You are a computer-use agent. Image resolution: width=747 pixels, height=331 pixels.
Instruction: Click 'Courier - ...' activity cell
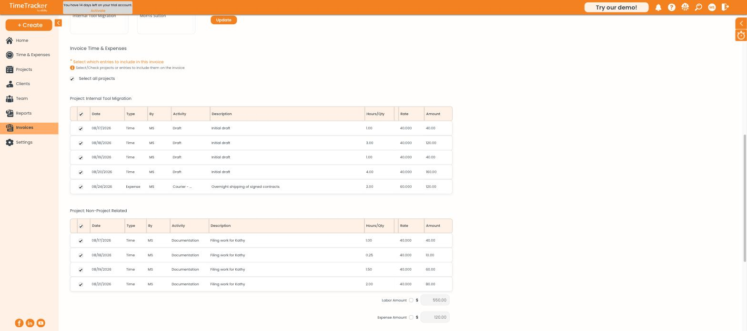point(182,186)
